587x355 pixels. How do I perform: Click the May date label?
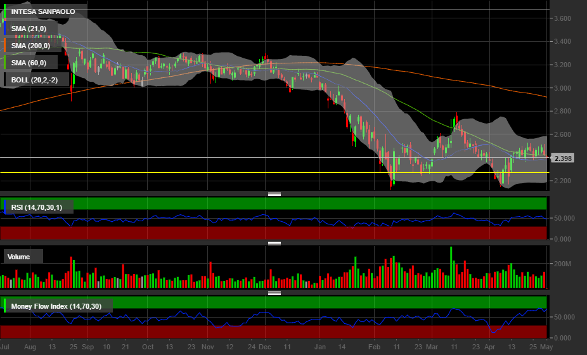(546, 347)
